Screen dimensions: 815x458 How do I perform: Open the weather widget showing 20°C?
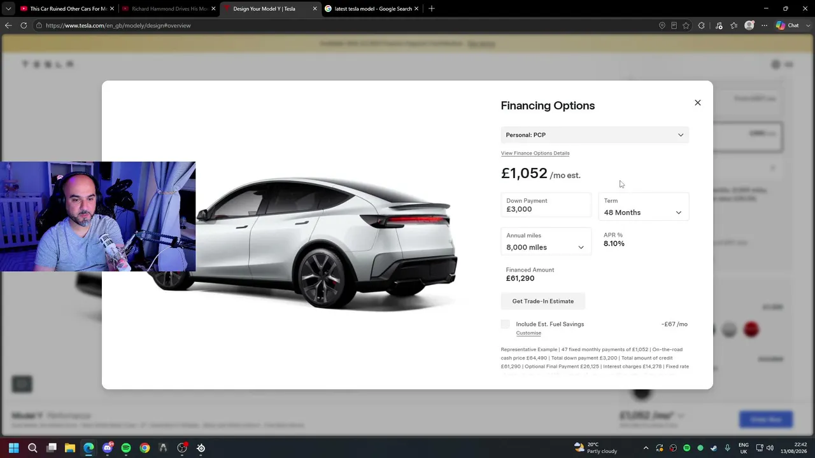[x=595, y=448]
